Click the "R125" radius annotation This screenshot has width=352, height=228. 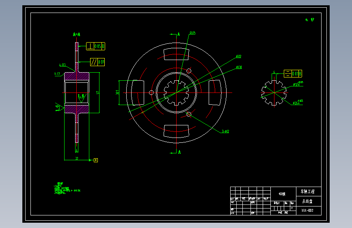(192, 33)
